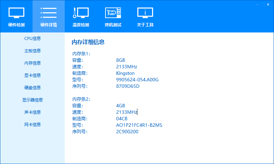
Task: Click the model number 9905624-054.A00G
Action: (137, 80)
